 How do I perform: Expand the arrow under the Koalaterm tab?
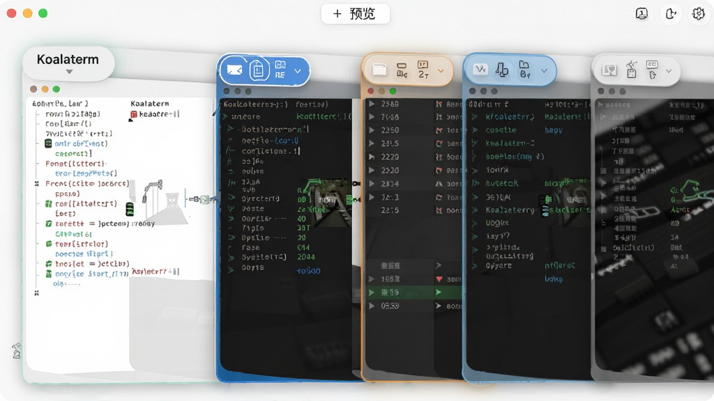point(69,72)
